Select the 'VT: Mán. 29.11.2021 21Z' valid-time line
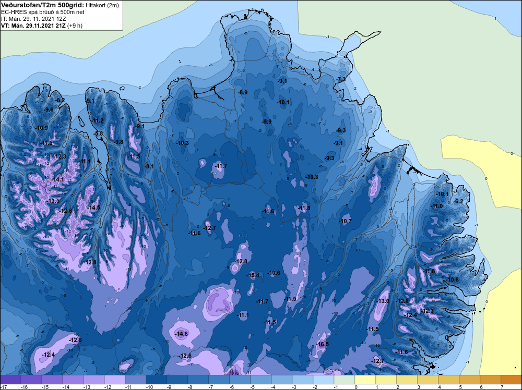Screen dimensions: 522x390 coord(33,26)
